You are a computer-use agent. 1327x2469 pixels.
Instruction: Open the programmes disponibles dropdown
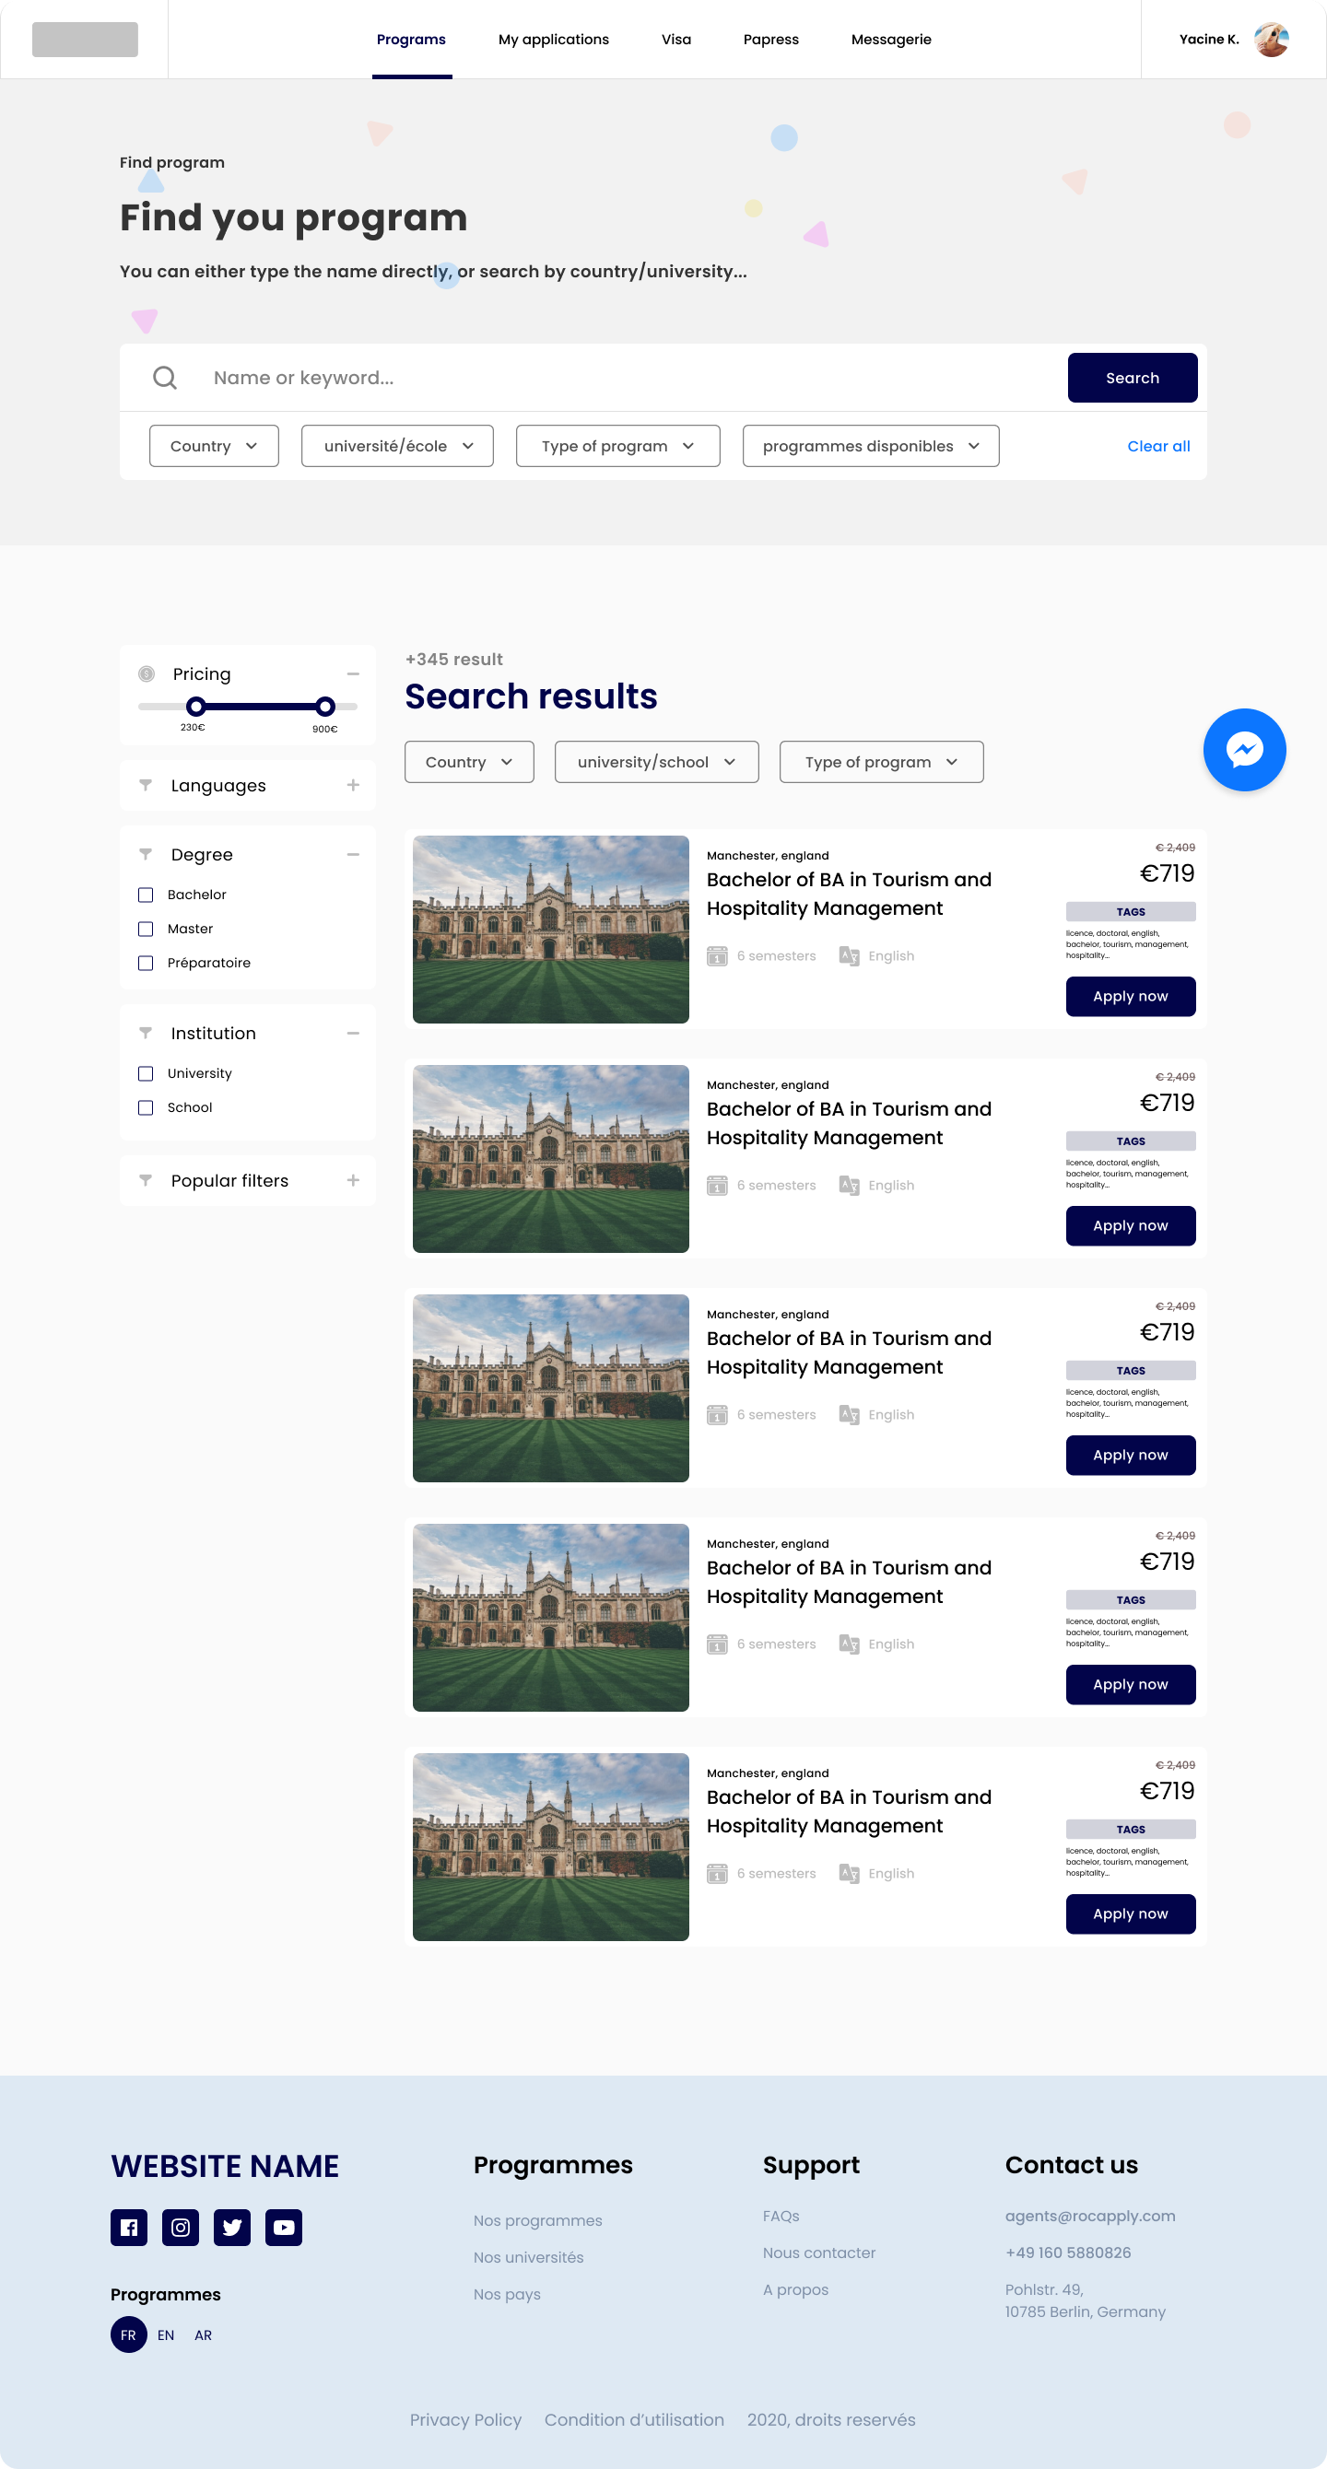point(870,446)
